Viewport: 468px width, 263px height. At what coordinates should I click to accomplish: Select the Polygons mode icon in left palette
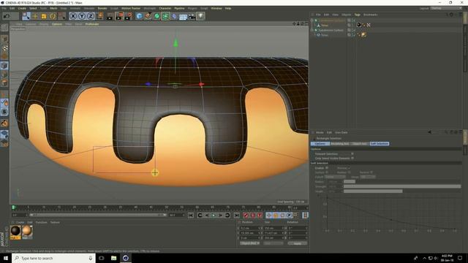coord(4,83)
